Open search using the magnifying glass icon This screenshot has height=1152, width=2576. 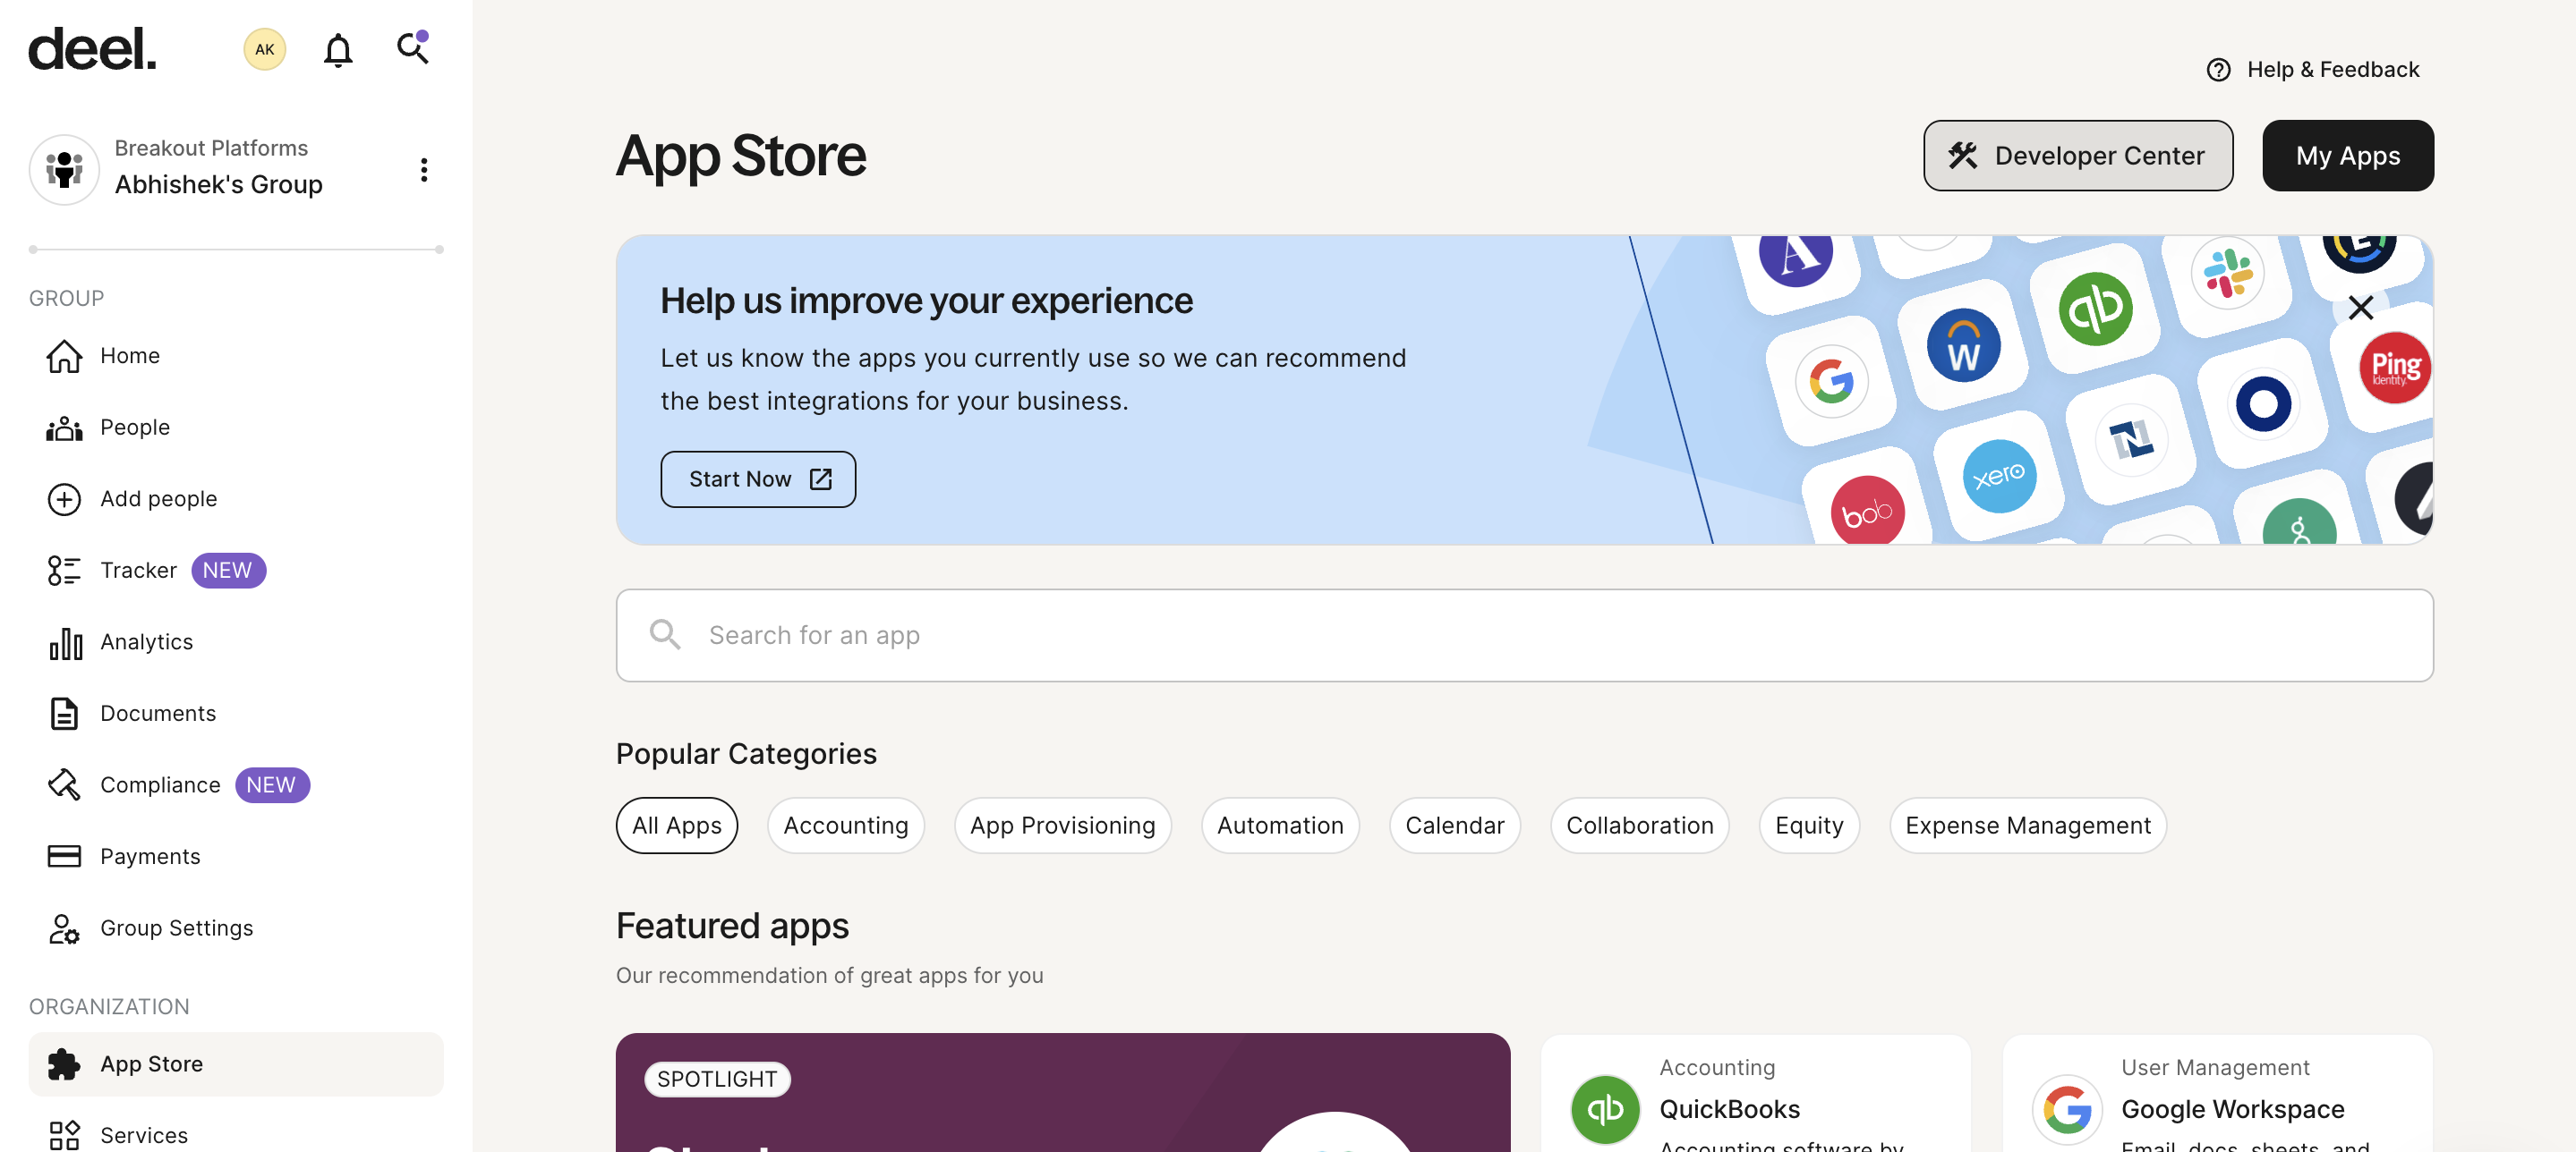411,48
